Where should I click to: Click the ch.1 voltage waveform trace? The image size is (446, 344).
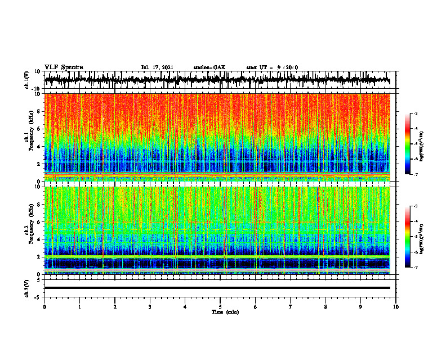pyautogui.click(x=217, y=80)
